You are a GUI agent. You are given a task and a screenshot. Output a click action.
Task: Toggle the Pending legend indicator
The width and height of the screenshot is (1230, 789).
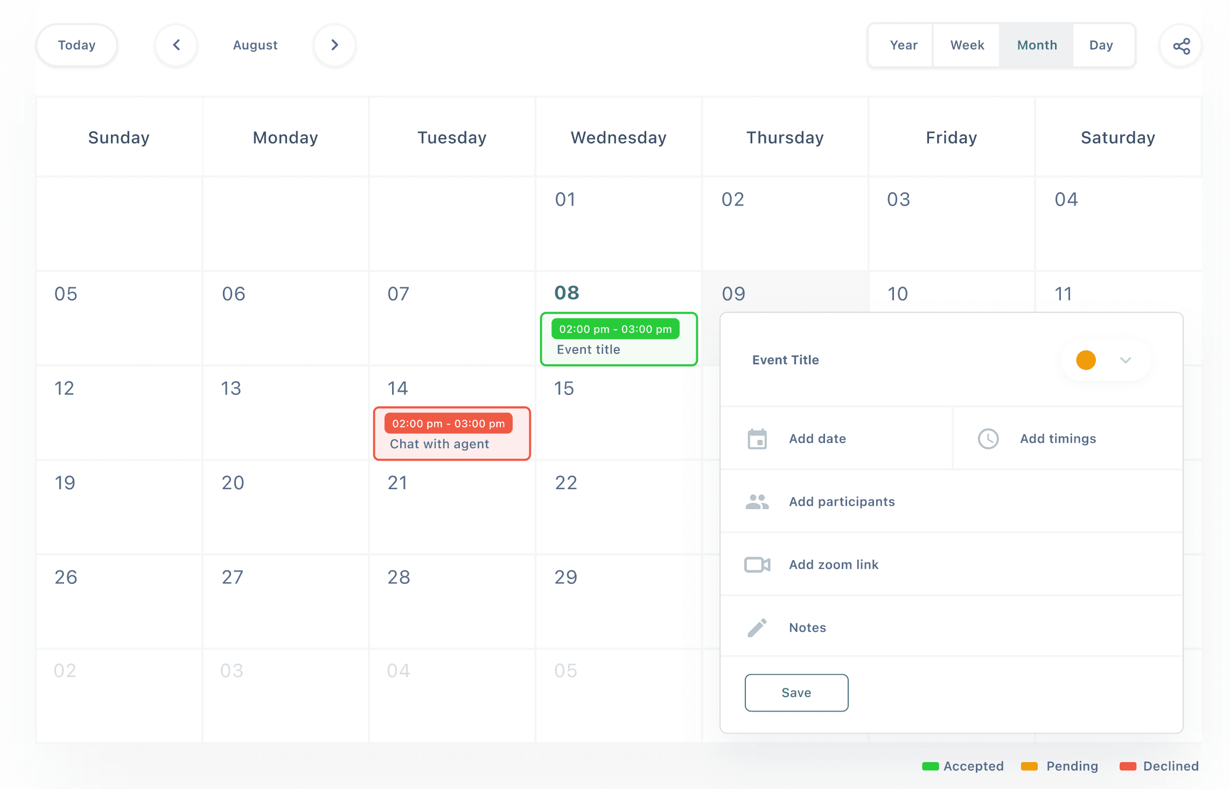pyautogui.click(x=1030, y=766)
